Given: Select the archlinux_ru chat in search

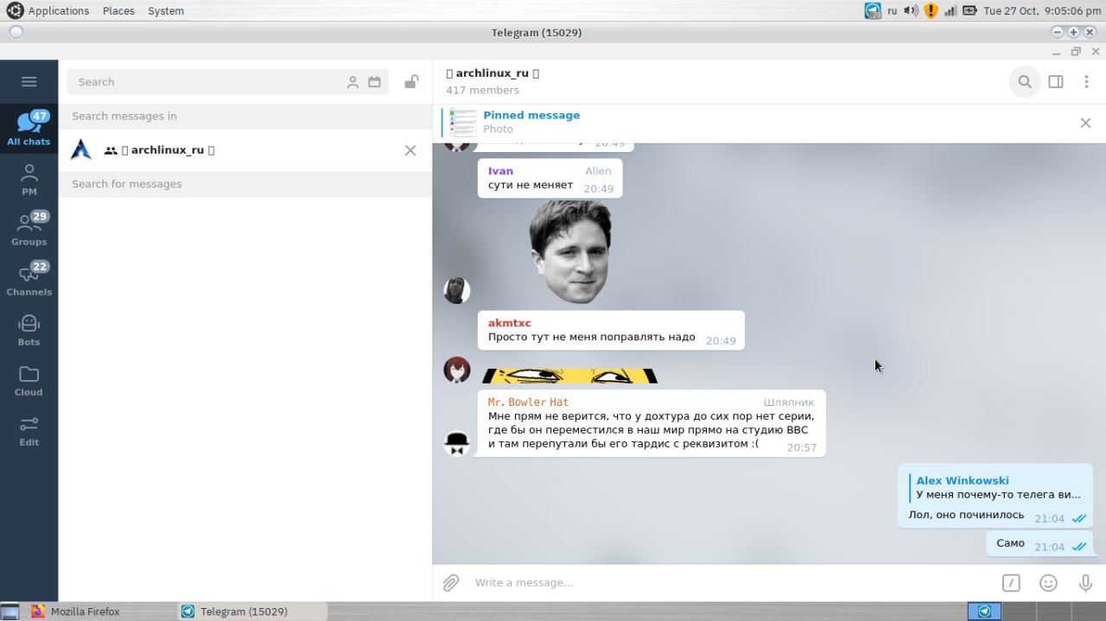Looking at the screenshot, I should 245,150.
